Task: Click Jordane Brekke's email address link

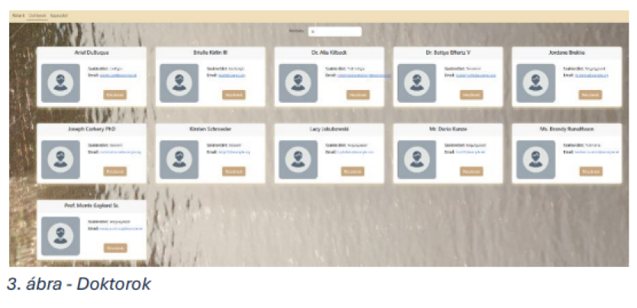Action: 591,75
